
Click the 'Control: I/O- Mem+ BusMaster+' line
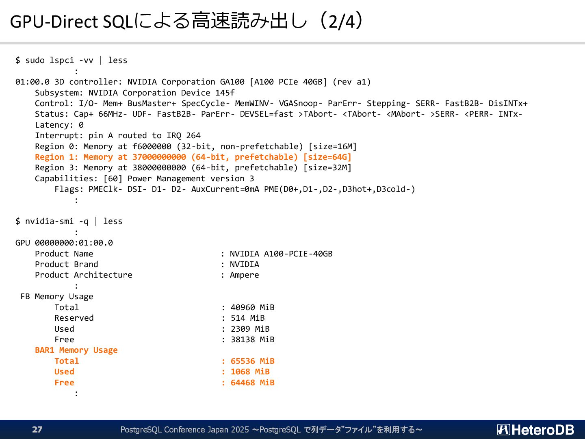click(281, 103)
